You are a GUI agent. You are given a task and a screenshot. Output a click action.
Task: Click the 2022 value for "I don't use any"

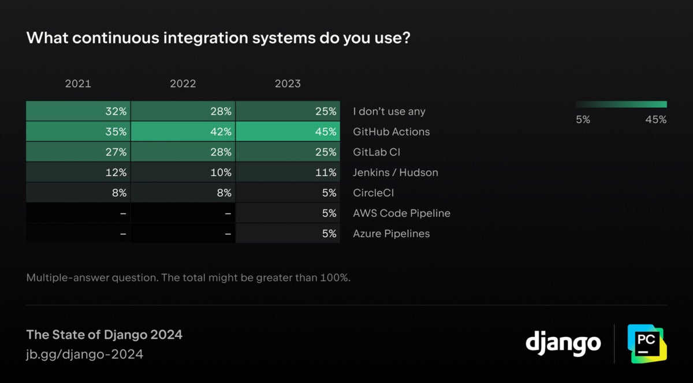(x=183, y=111)
